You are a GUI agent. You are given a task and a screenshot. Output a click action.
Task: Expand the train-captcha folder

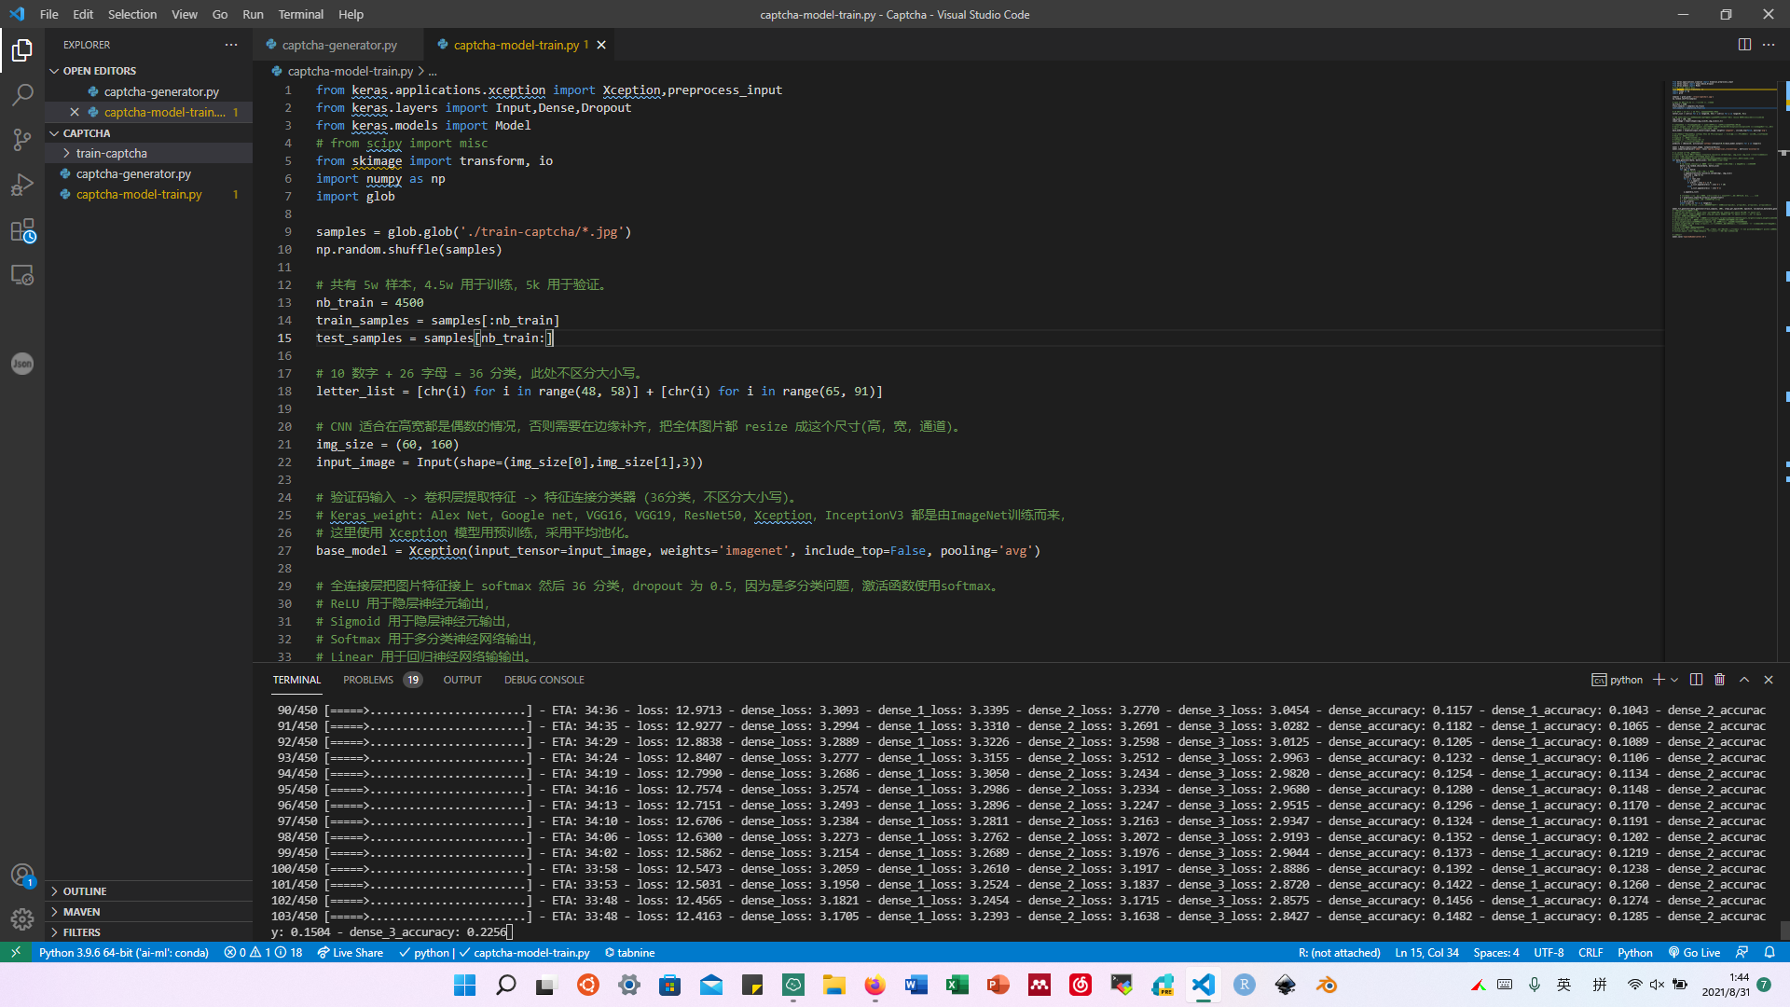pyautogui.click(x=148, y=154)
